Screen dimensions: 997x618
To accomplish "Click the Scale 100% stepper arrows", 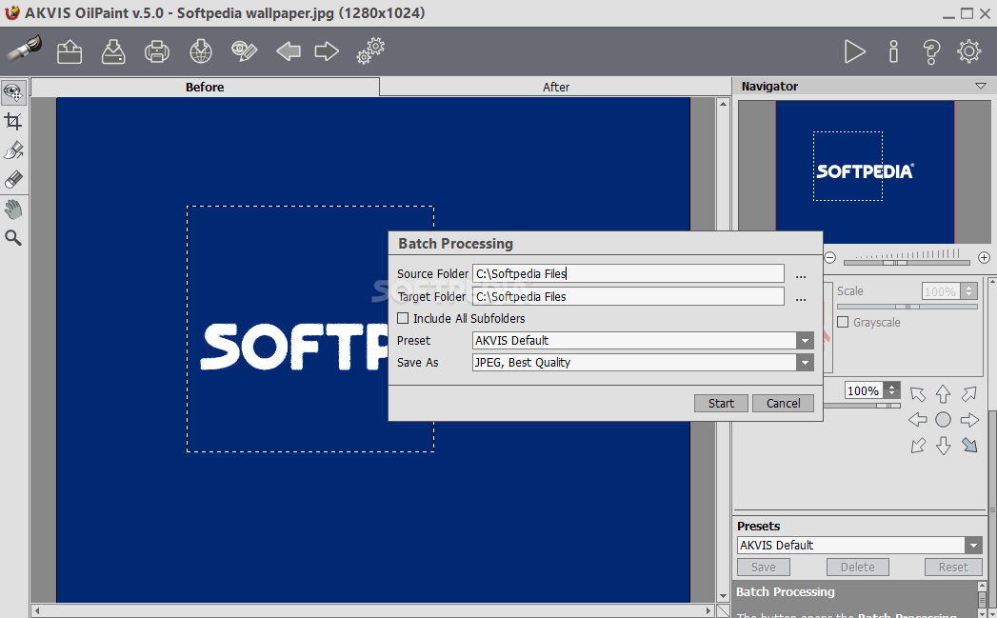I will [x=969, y=291].
